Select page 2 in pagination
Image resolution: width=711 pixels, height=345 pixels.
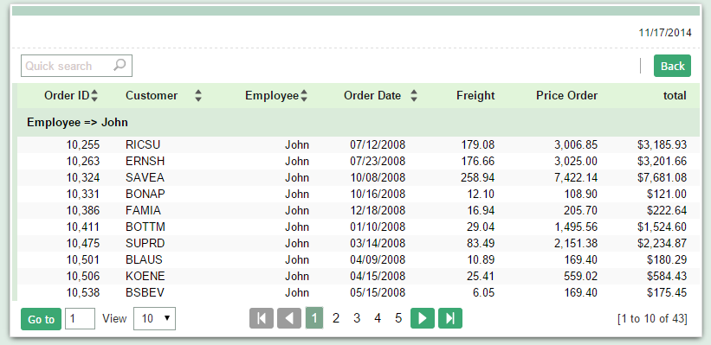pos(335,318)
